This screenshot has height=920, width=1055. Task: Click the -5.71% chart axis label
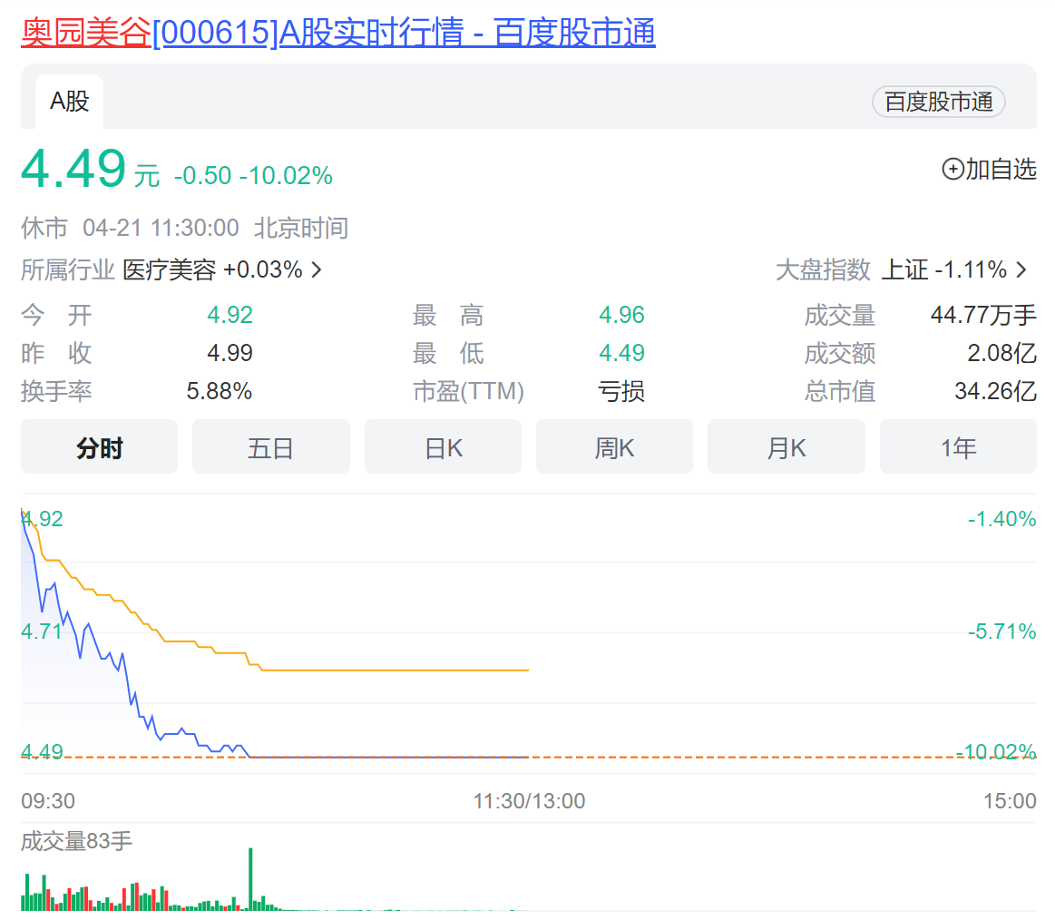(1001, 631)
